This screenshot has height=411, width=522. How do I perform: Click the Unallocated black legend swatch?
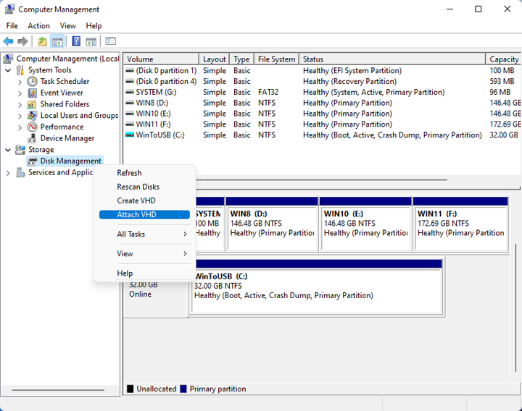click(x=130, y=389)
